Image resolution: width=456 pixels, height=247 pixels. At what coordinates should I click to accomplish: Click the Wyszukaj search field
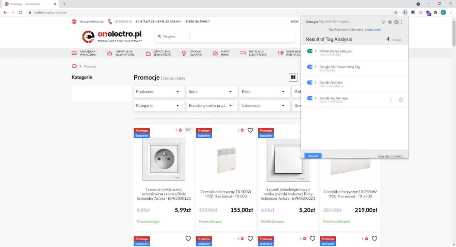tap(224, 36)
